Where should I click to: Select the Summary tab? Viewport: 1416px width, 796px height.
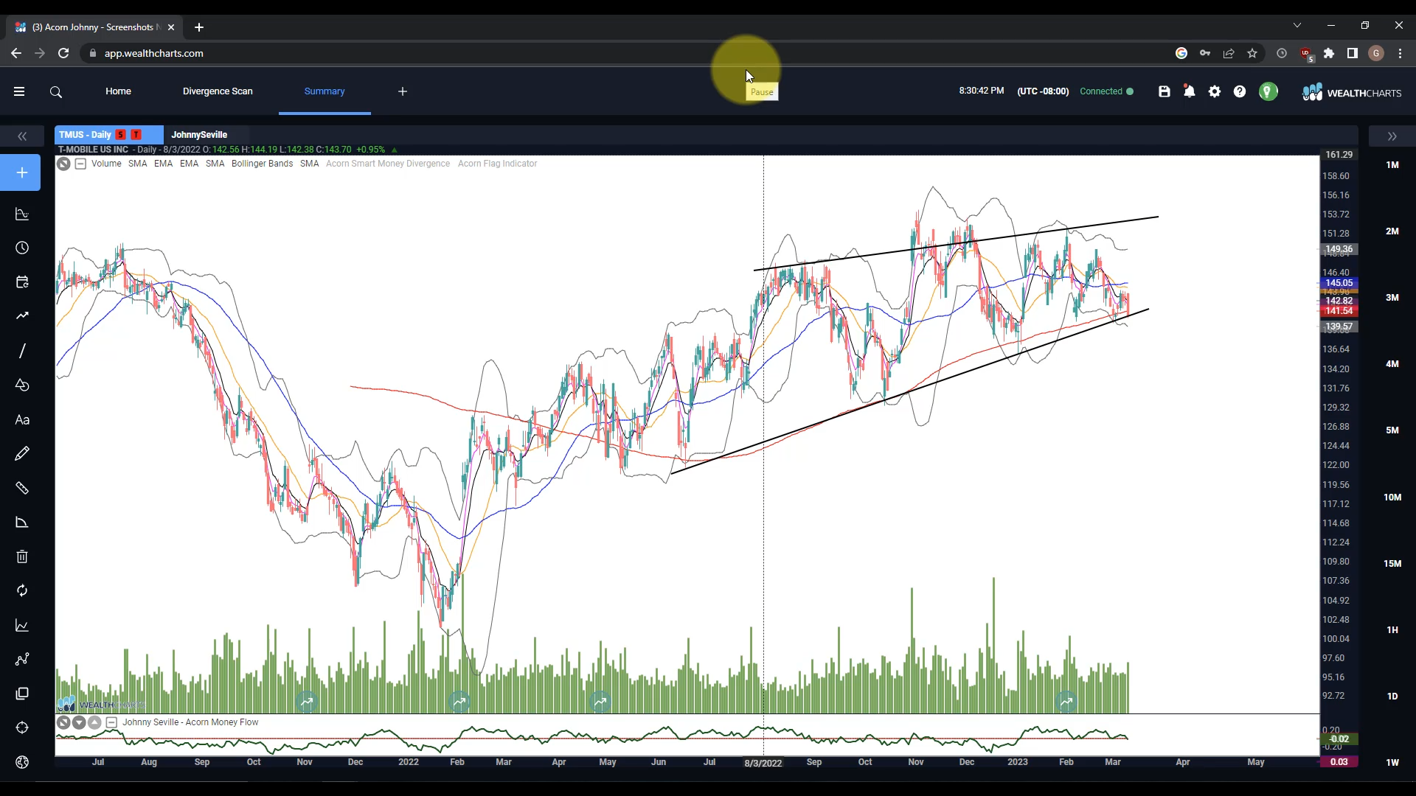point(324,91)
